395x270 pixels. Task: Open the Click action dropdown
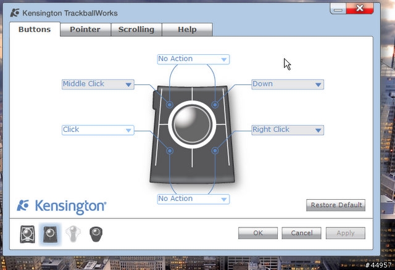[x=98, y=130]
